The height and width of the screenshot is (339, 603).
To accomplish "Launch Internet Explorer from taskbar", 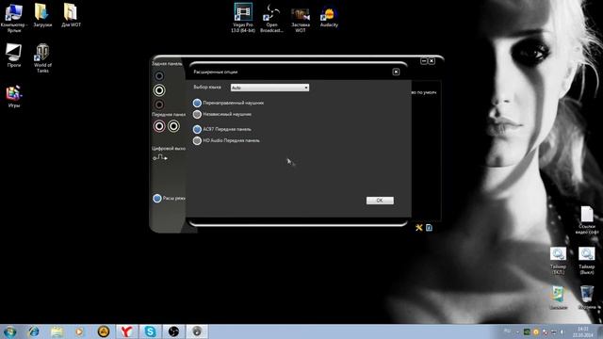I will pos(34,331).
